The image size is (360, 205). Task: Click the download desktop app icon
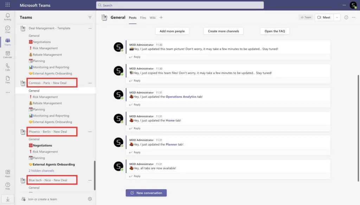click(8, 199)
